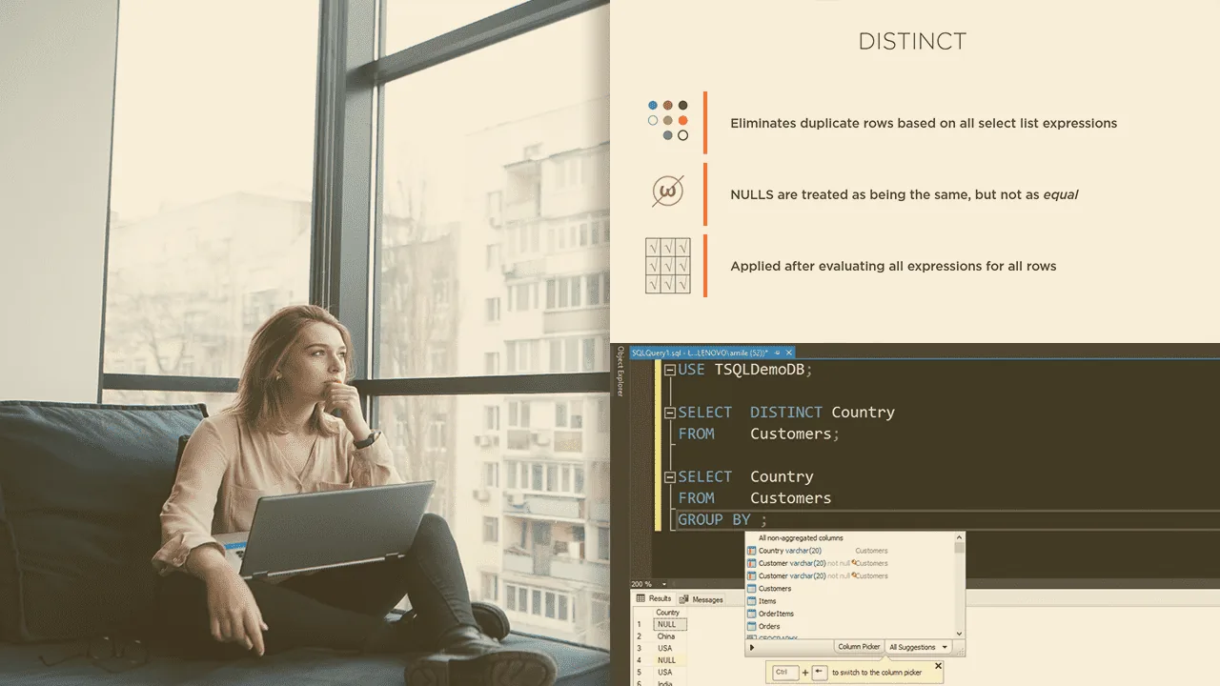The image size is (1220, 686).
Task: Select the USA cell in row 3
Action: point(668,649)
